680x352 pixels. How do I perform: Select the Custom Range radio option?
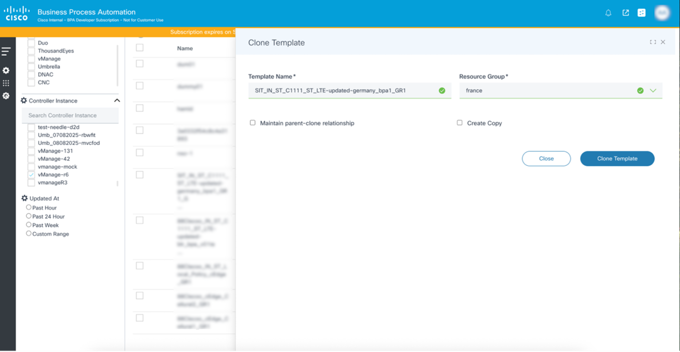pos(29,234)
